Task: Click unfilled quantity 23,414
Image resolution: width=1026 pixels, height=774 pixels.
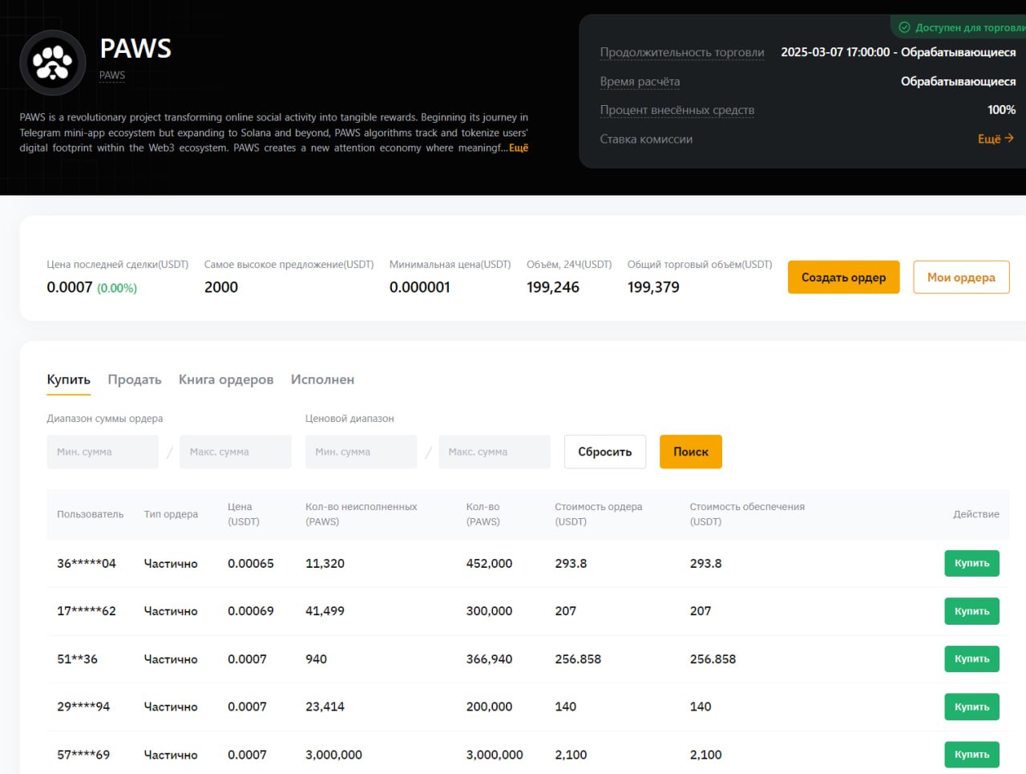Action: (325, 707)
